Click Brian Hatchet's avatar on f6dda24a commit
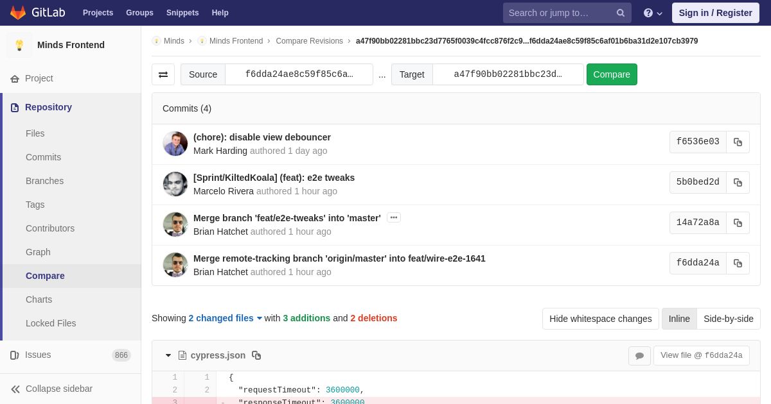771x404 pixels. pos(175,265)
